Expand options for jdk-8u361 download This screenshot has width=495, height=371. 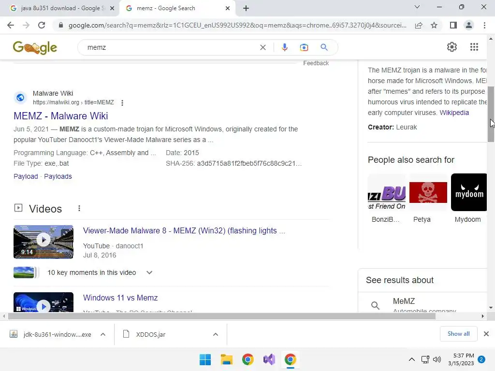coord(103,334)
